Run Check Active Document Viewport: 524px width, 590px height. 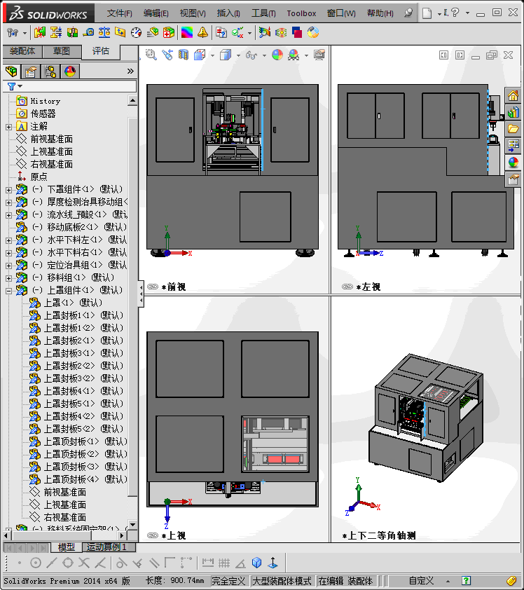[237, 33]
